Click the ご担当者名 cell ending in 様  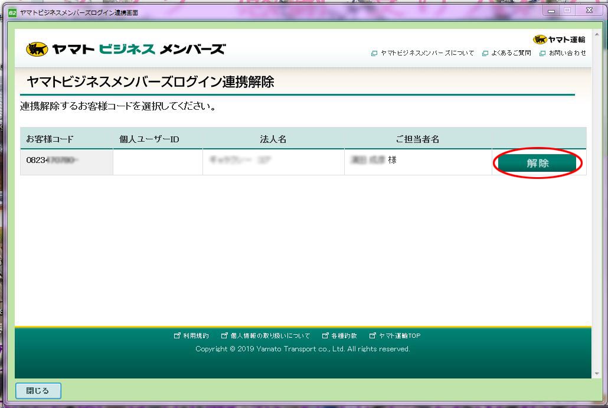coord(418,162)
